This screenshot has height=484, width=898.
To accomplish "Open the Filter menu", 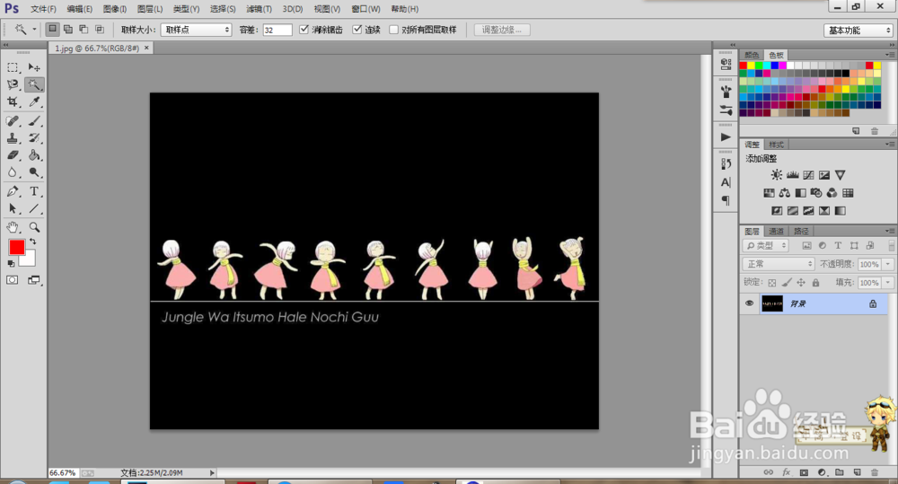I will pyautogui.click(x=259, y=9).
